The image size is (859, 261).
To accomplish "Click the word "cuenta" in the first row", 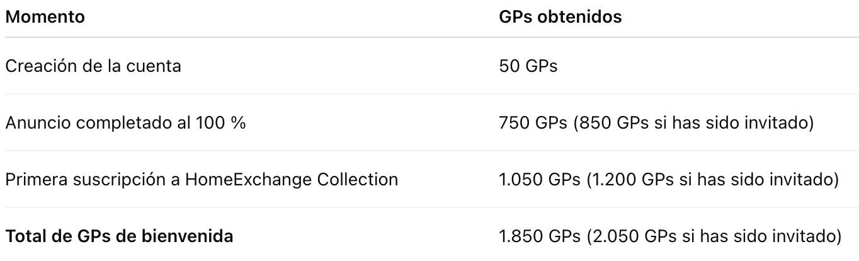I will (157, 66).
